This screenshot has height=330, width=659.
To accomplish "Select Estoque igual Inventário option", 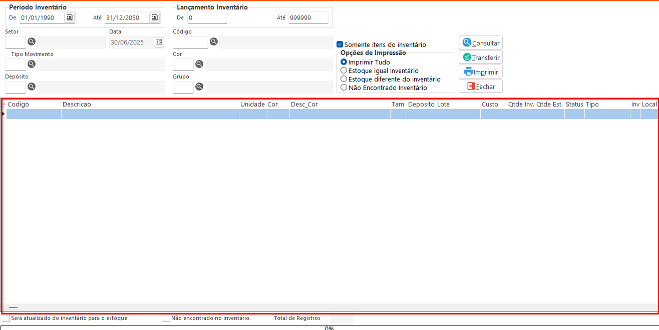I will [344, 70].
